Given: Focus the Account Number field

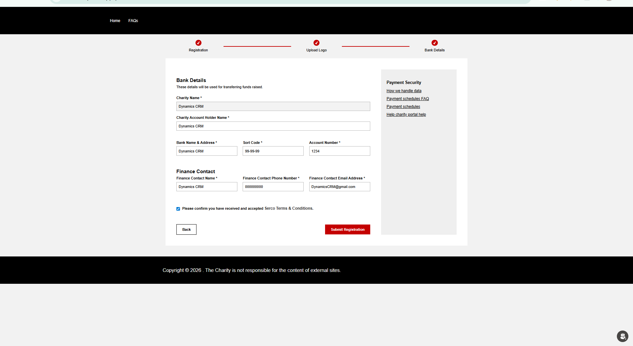Looking at the screenshot, I should click(x=340, y=151).
